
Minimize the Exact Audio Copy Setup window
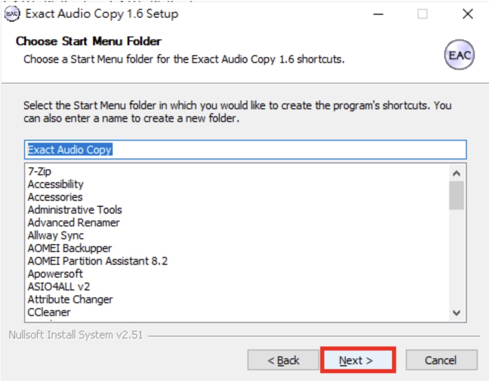tap(378, 14)
